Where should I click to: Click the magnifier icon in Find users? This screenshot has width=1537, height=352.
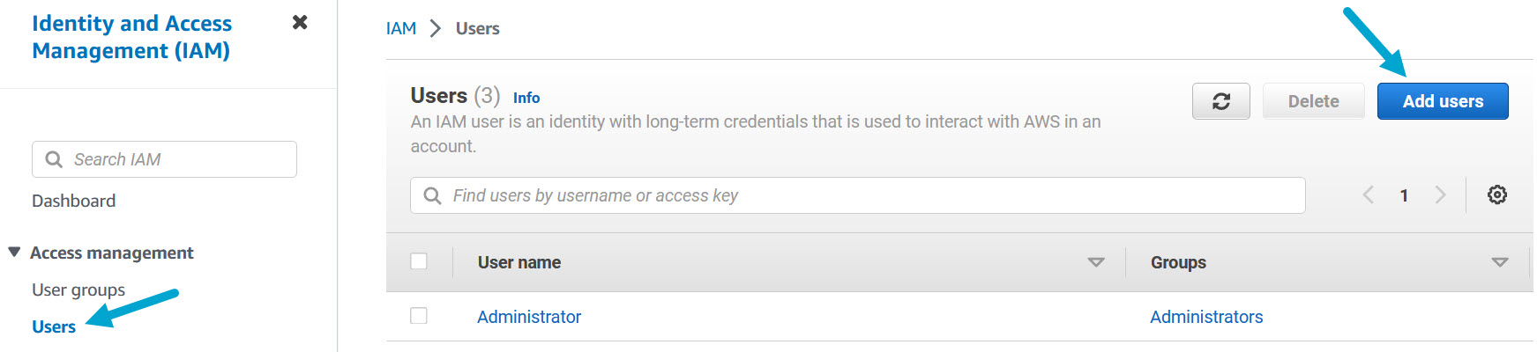tap(432, 195)
